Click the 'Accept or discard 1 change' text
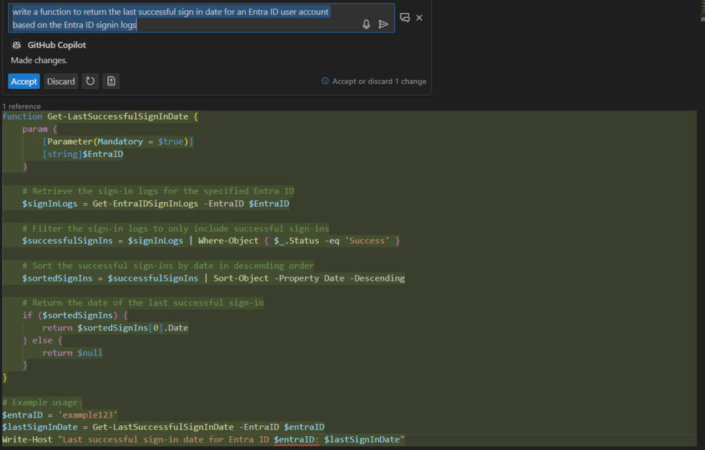Image resolution: width=705 pixels, height=450 pixels. (379, 81)
